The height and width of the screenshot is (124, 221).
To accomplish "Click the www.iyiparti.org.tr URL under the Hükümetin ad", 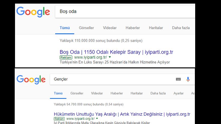I will [80, 119].
